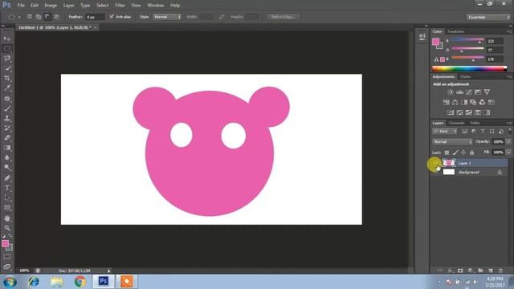Select the Horizontal Type tool
The width and height of the screenshot is (514, 289).
7,188
